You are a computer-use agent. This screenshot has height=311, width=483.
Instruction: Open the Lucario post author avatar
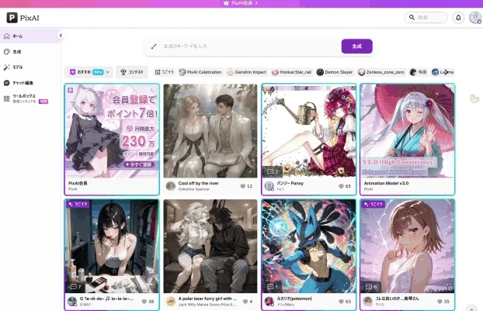click(x=269, y=301)
